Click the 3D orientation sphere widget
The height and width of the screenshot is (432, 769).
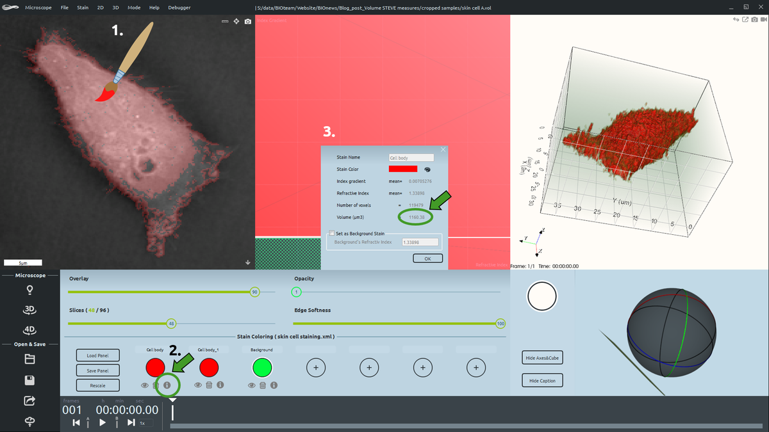[x=672, y=332]
